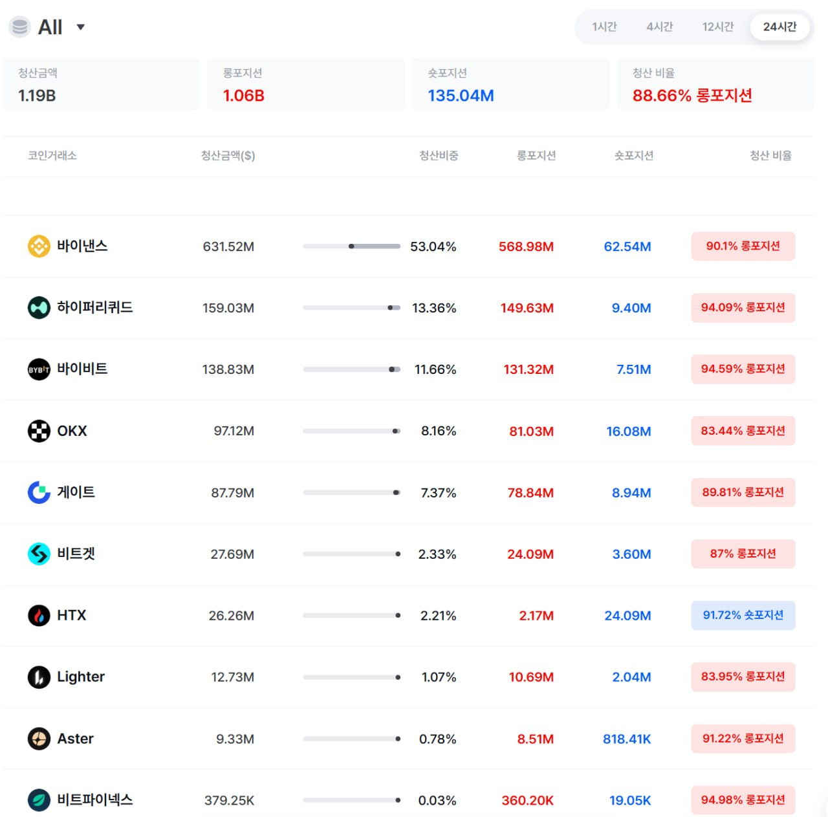Click Hyperliquid's 13.36% liquidation share bar
This screenshot has width=828, height=817.
(351, 308)
